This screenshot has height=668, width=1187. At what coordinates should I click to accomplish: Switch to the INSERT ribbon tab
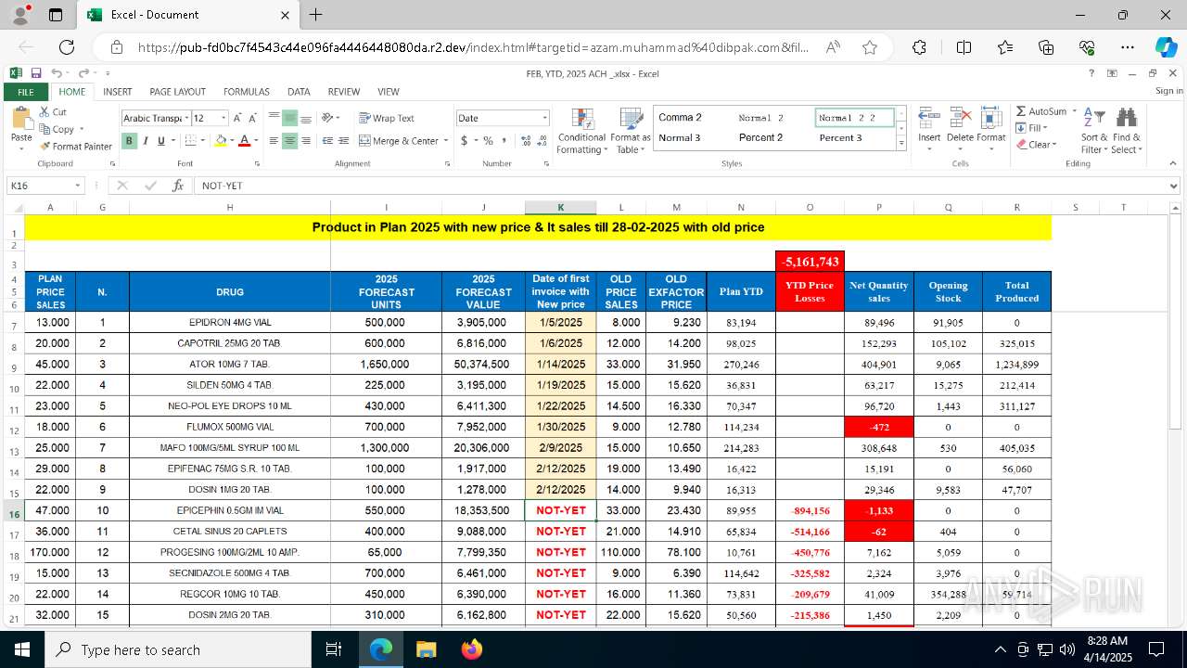coord(117,92)
